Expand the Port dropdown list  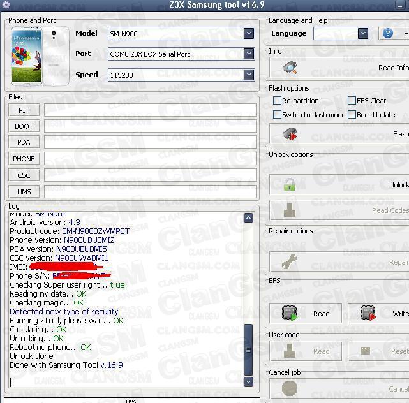pyautogui.click(x=249, y=54)
